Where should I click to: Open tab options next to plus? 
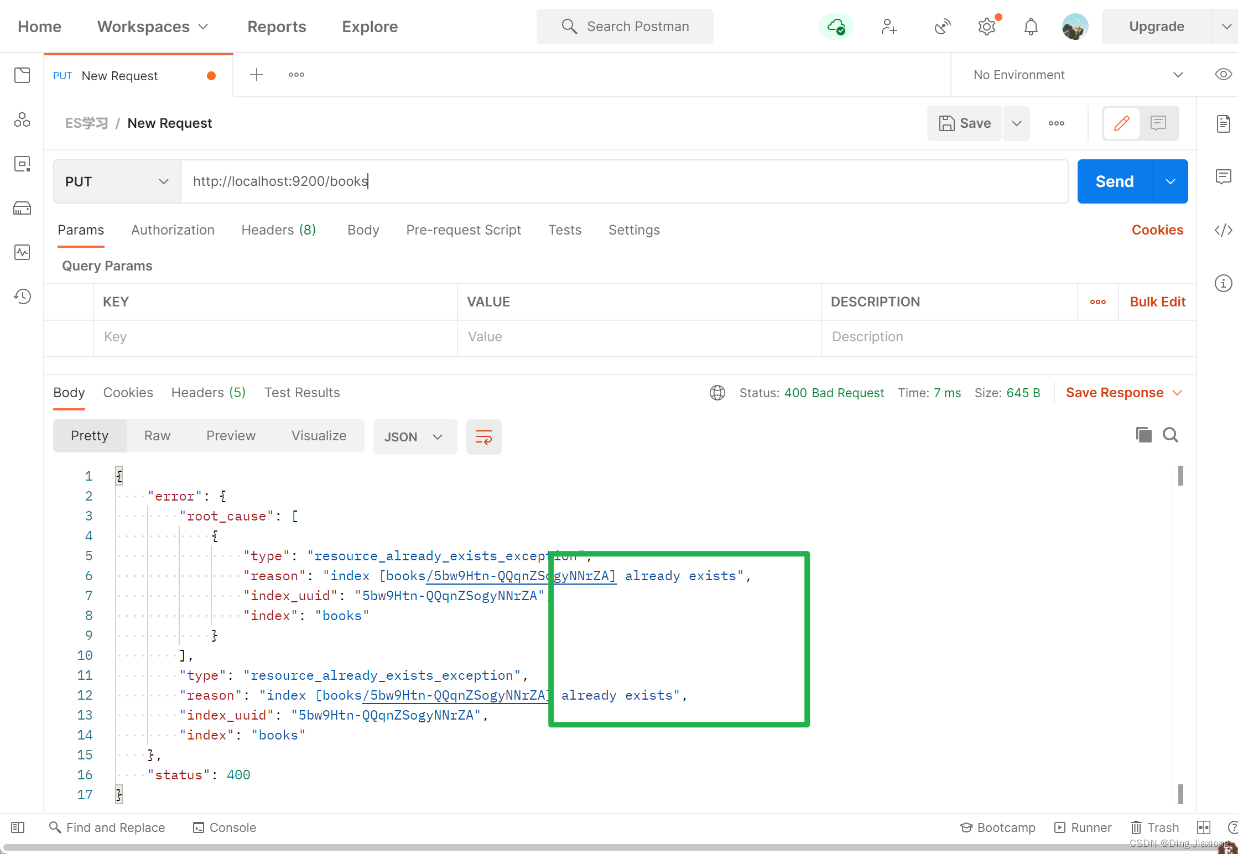click(x=297, y=75)
